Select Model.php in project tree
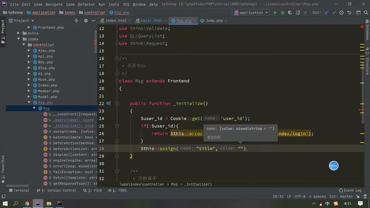Viewport: 370px width, 208px height. (47, 96)
